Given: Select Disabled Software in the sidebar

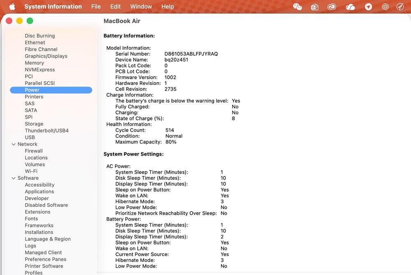Looking at the screenshot, I should click(46, 205).
